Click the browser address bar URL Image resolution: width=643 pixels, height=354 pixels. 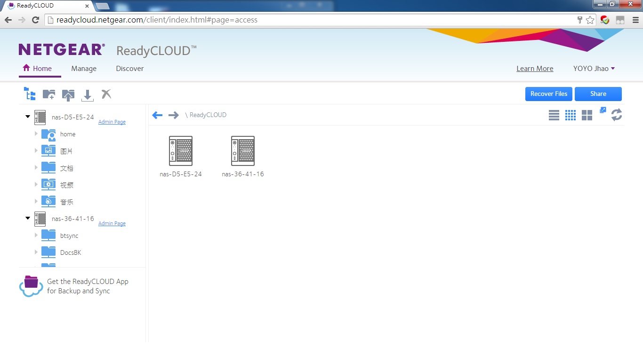(157, 20)
